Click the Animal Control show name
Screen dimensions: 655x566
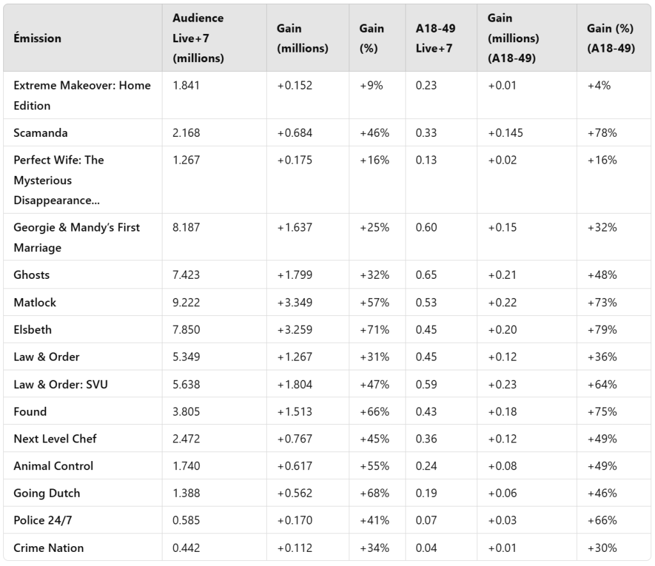tap(53, 466)
